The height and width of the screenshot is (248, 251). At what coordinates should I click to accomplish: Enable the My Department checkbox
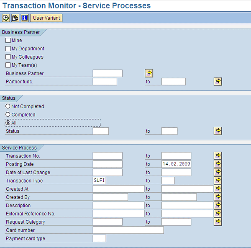[x=8, y=49]
